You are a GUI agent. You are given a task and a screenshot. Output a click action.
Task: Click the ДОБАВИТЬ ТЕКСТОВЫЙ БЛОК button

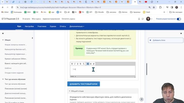click(x=84, y=84)
